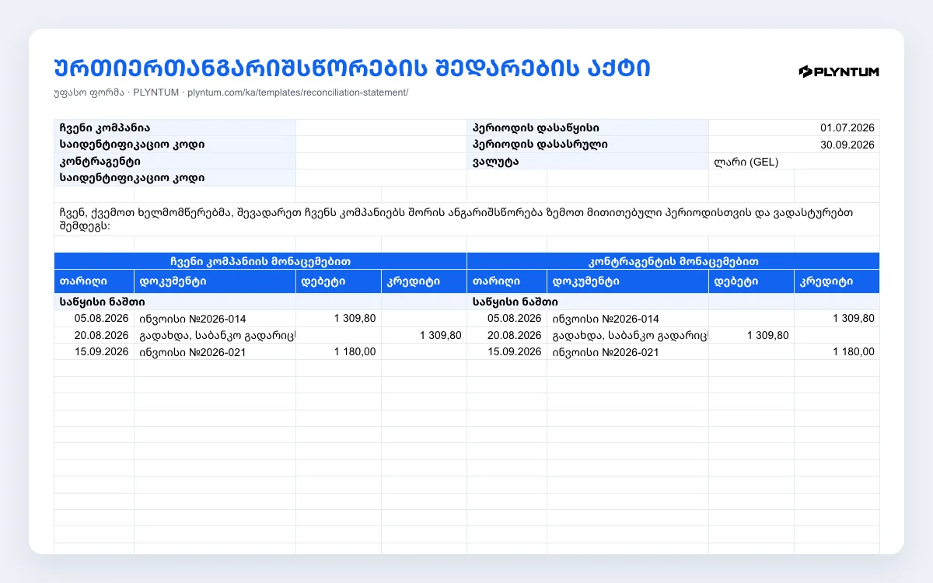Click კრედიტი header under კონტრაგენტის მონაცემებით
The width and height of the screenshot is (933, 583).
point(837,281)
